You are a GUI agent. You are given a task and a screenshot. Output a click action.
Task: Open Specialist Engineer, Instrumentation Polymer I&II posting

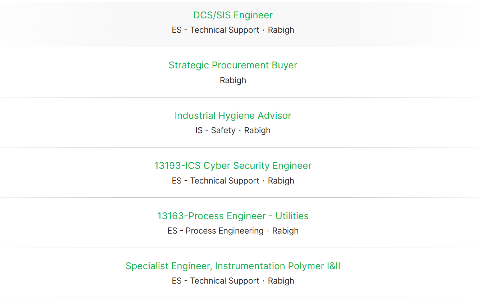pos(233,266)
